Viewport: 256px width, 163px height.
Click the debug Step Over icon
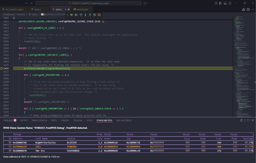tap(81, 15)
